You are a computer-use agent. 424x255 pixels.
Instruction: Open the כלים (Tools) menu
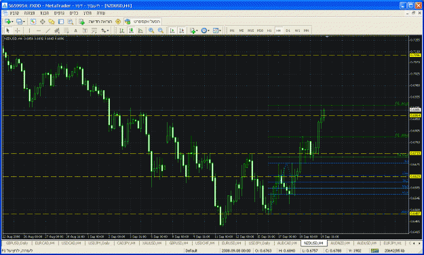click(74, 14)
